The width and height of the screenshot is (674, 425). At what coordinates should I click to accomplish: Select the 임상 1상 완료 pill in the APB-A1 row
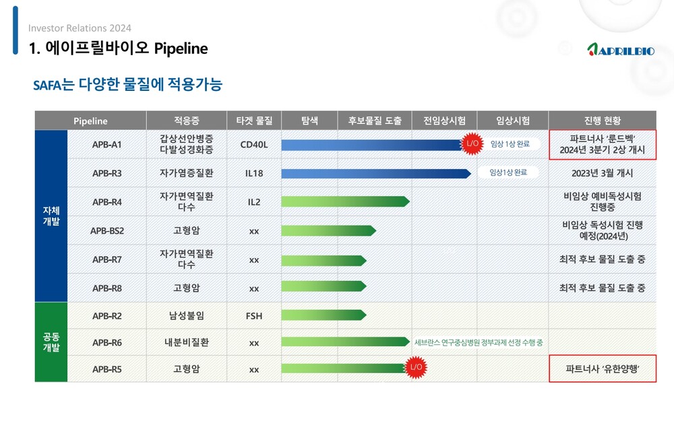coord(510,144)
